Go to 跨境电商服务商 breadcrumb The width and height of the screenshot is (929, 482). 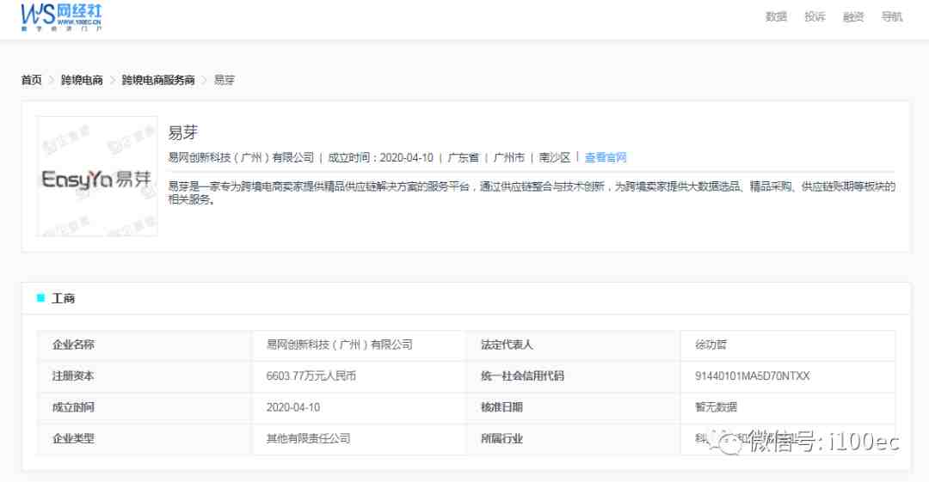tap(158, 80)
